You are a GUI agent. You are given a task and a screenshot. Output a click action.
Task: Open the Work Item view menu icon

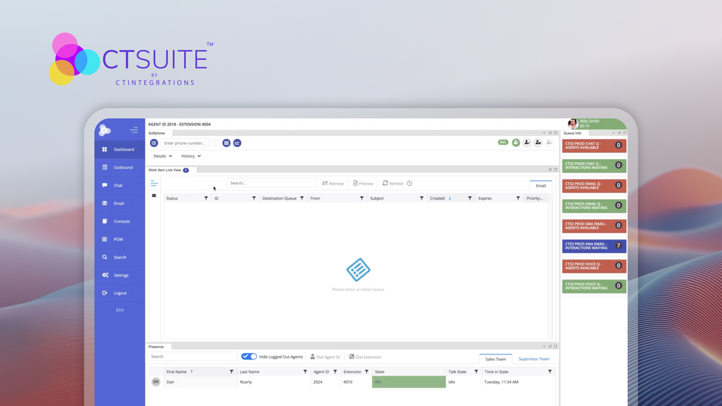[x=154, y=183]
